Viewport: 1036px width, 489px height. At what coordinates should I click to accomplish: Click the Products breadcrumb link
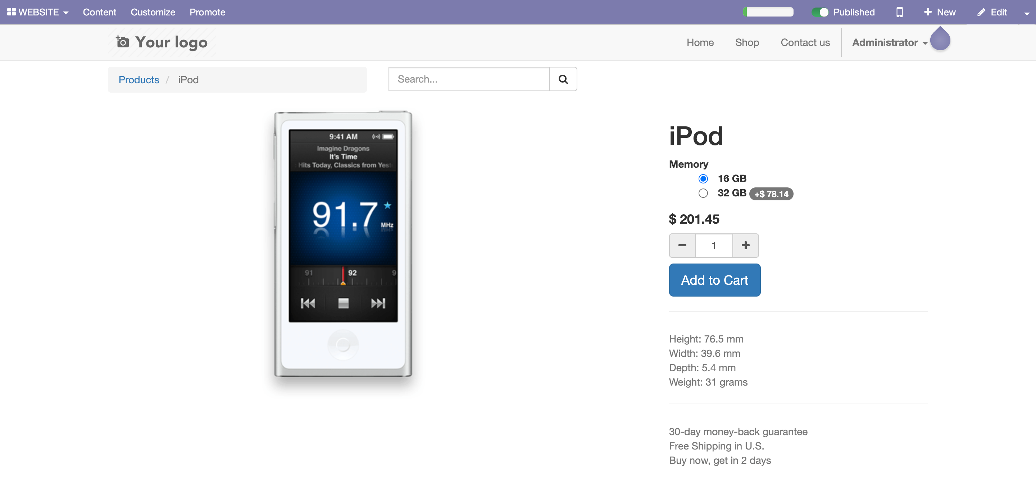tap(139, 79)
